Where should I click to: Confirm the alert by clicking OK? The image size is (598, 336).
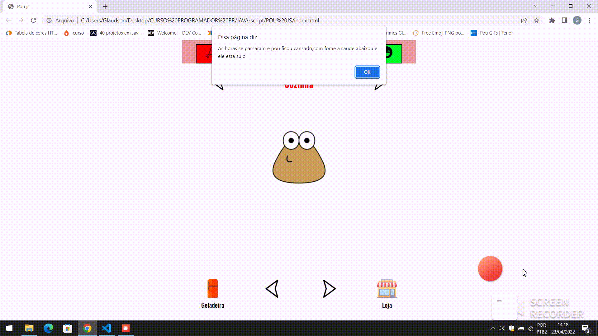pyautogui.click(x=367, y=72)
